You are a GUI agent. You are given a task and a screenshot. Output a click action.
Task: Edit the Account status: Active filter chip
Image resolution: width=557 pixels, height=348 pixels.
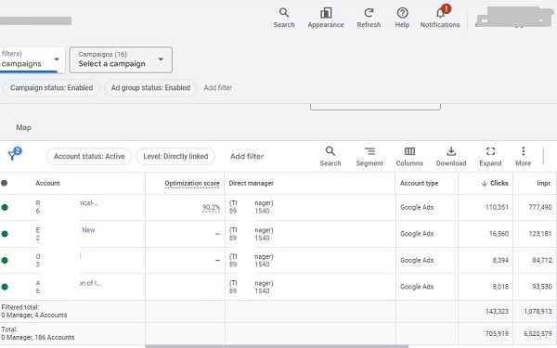[89, 156]
